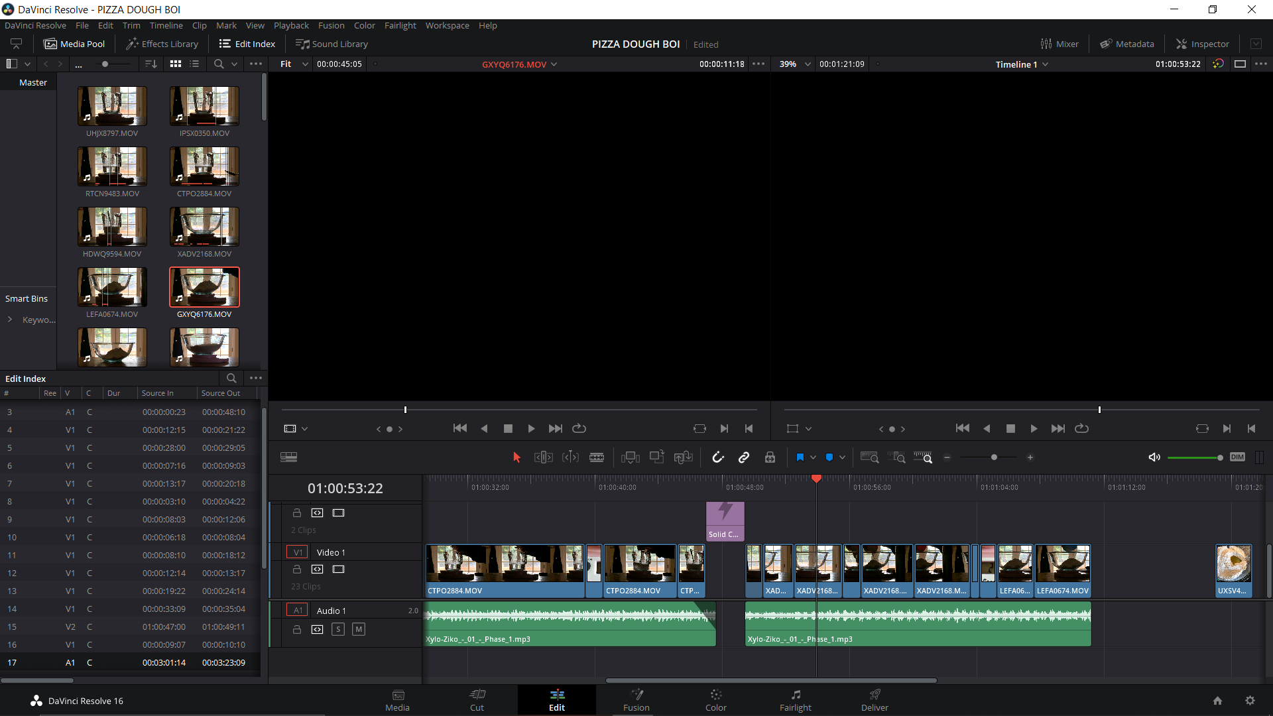
Task: Toggle Linked Selection chain icon
Action: coord(744,457)
